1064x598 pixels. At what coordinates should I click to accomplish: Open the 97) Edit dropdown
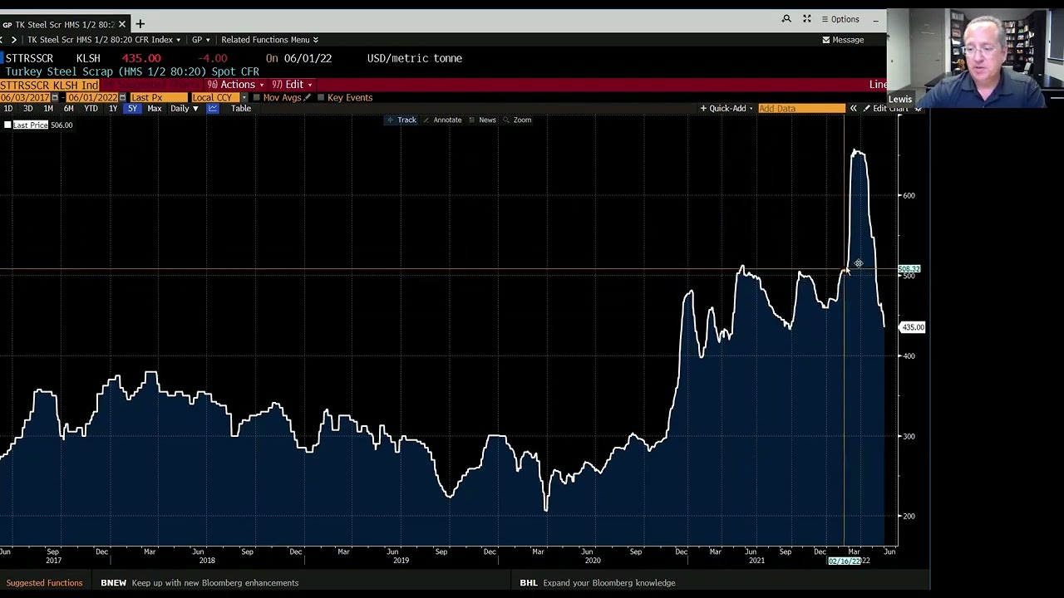(292, 85)
